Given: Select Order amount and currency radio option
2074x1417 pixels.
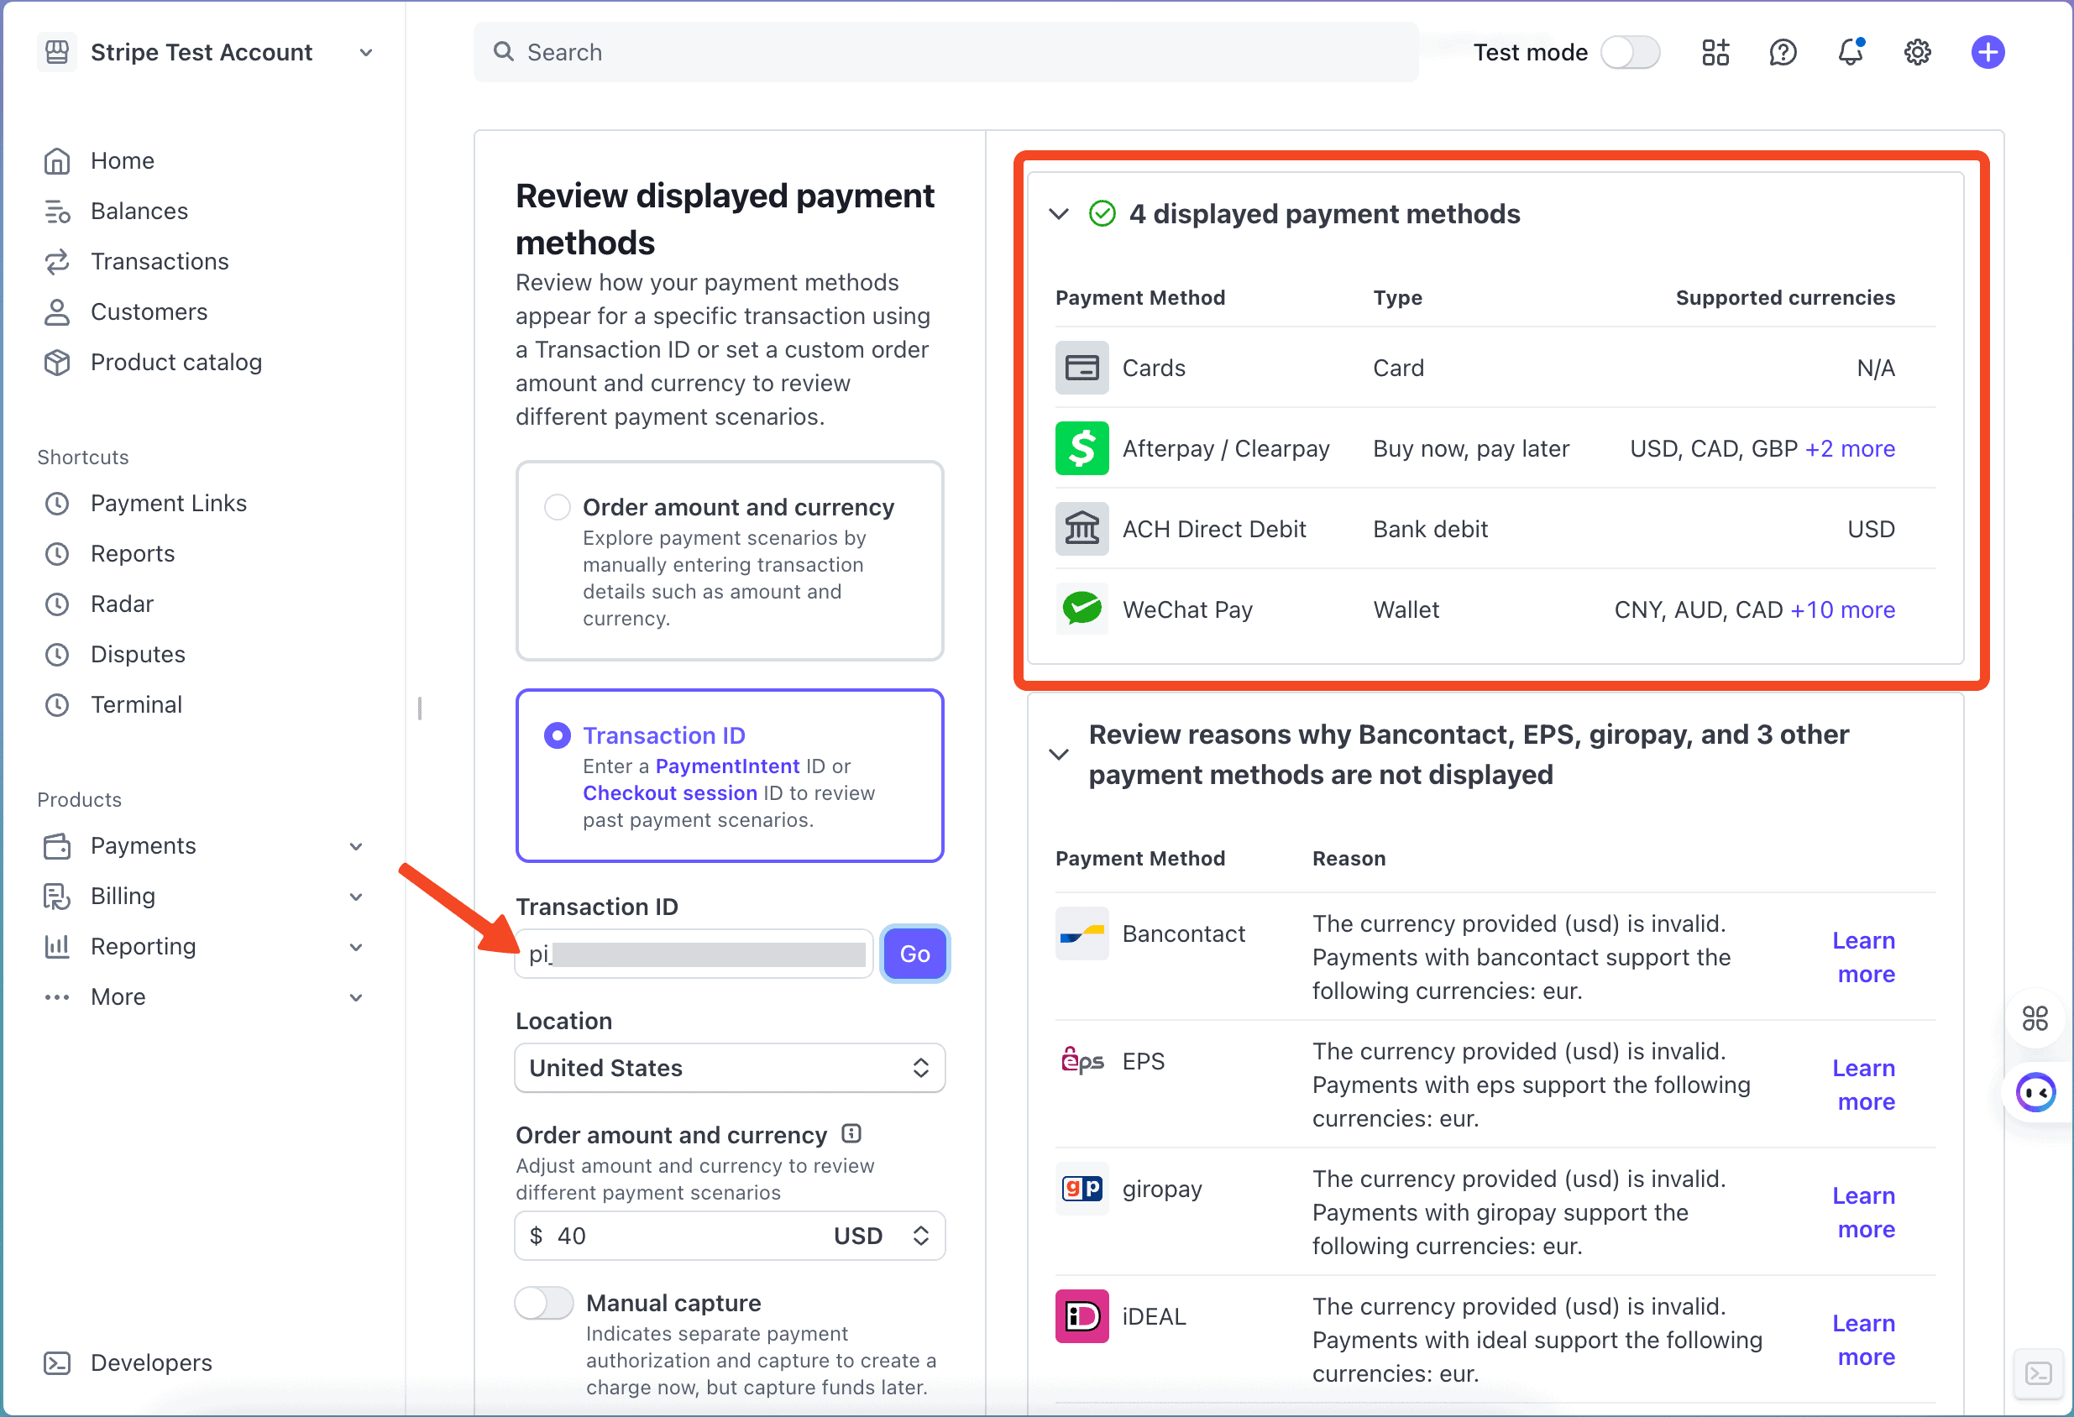Looking at the screenshot, I should point(558,507).
